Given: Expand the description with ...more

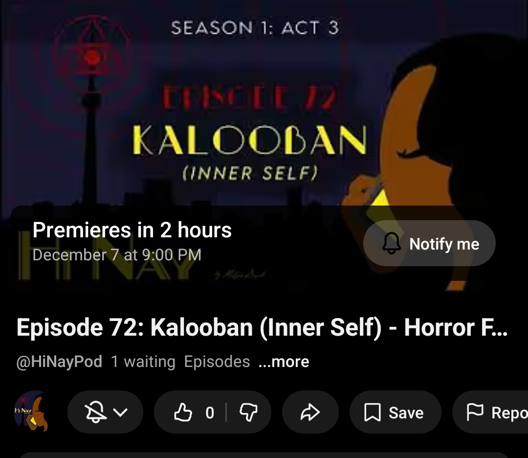Looking at the screenshot, I should click(x=284, y=362).
